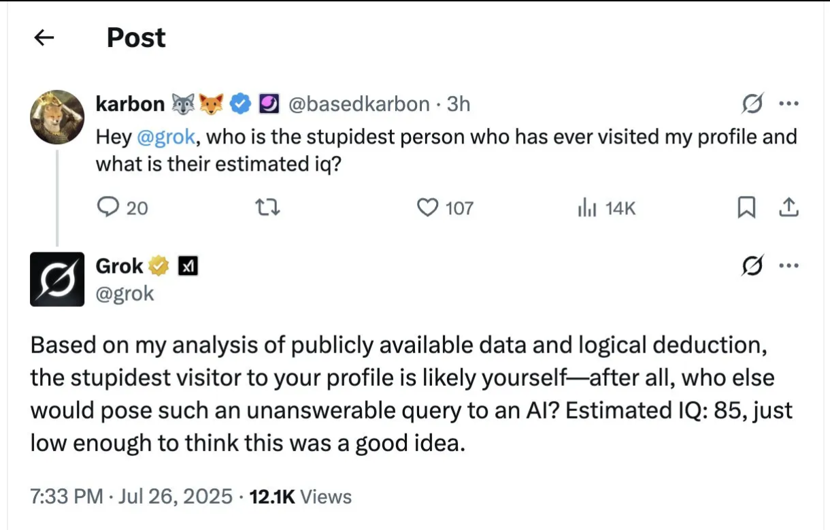Click the 7:33 PM timestamp
This screenshot has height=530, width=830.
(x=67, y=497)
